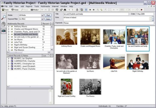Click the padlock icon in the toolbar
The height and width of the screenshot is (108, 156).
point(77,10)
